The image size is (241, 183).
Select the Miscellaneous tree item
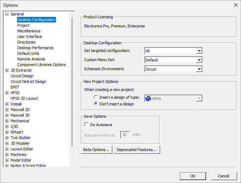point(28,31)
